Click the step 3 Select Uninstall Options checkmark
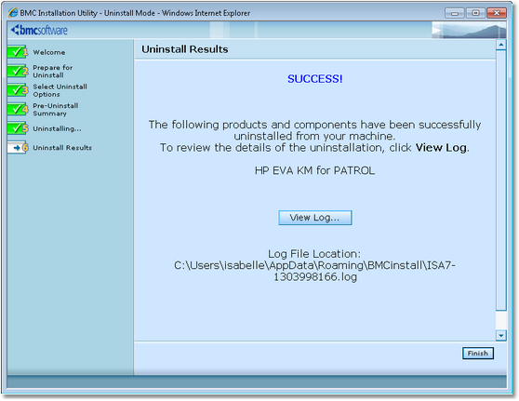The image size is (519, 401). pos(18,90)
